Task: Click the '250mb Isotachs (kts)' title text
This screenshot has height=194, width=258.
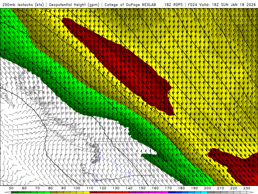Action: [x=23, y=5]
